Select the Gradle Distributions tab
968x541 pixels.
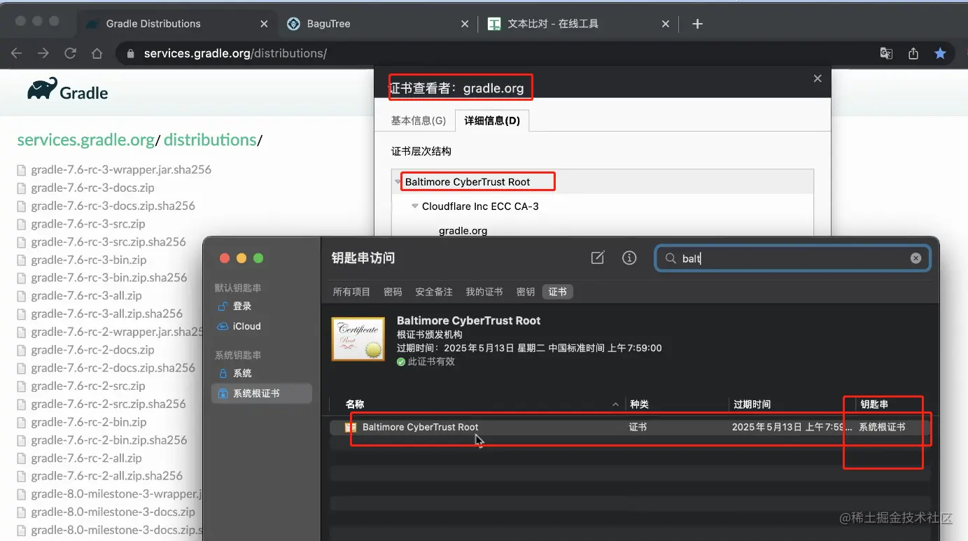click(176, 24)
